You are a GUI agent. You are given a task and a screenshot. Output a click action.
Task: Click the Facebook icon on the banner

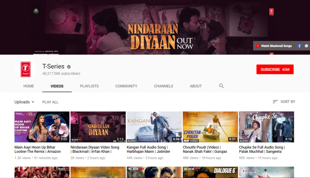pyautogui.click(x=299, y=46)
